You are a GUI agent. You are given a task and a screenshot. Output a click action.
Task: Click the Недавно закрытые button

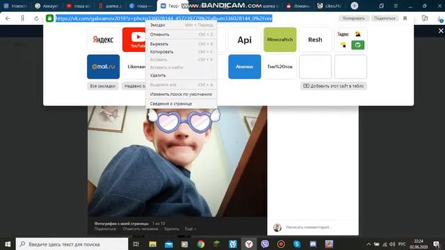133,86
